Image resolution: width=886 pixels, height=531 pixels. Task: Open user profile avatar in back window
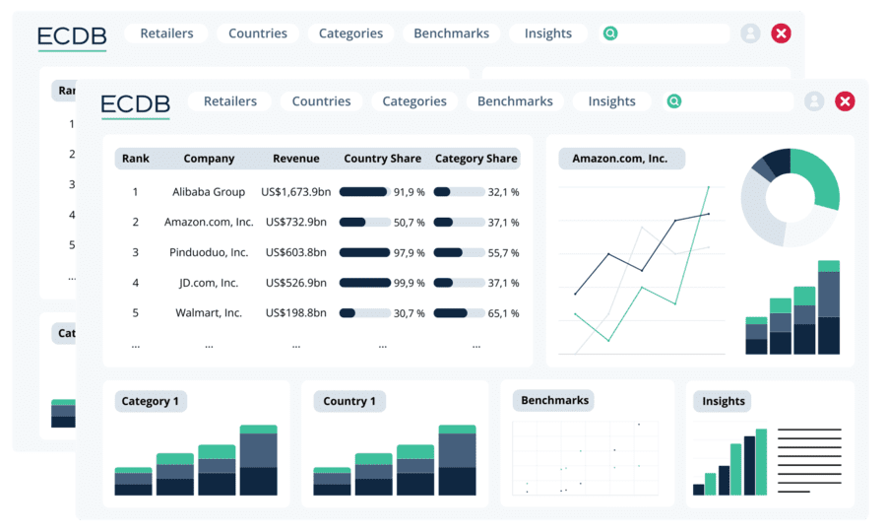tap(750, 33)
